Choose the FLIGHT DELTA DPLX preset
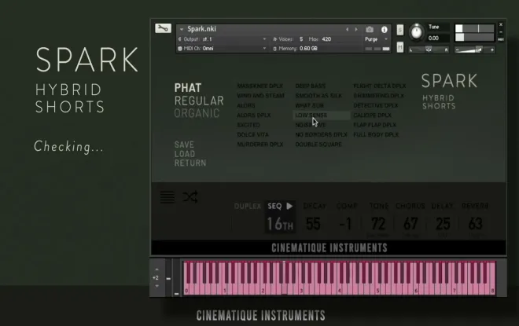 click(x=379, y=86)
